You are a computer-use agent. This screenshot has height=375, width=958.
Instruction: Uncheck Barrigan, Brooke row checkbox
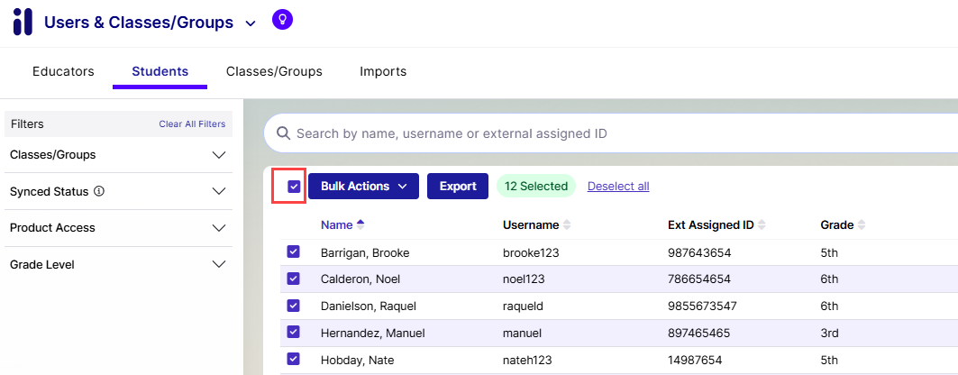pyautogui.click(x=294, y=252)
